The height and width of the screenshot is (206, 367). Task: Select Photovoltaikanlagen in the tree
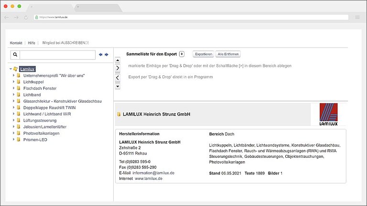pyautogui.click(x=41, y=134)
